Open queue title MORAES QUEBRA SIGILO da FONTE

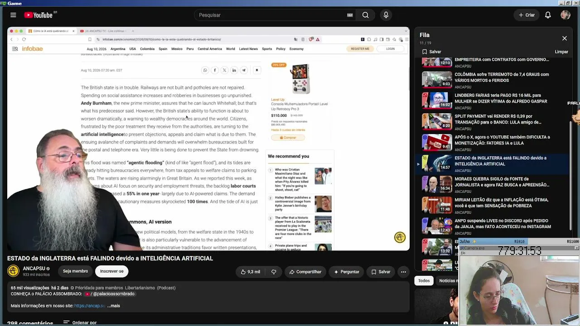pyautogui.click(x=502, y=182)
